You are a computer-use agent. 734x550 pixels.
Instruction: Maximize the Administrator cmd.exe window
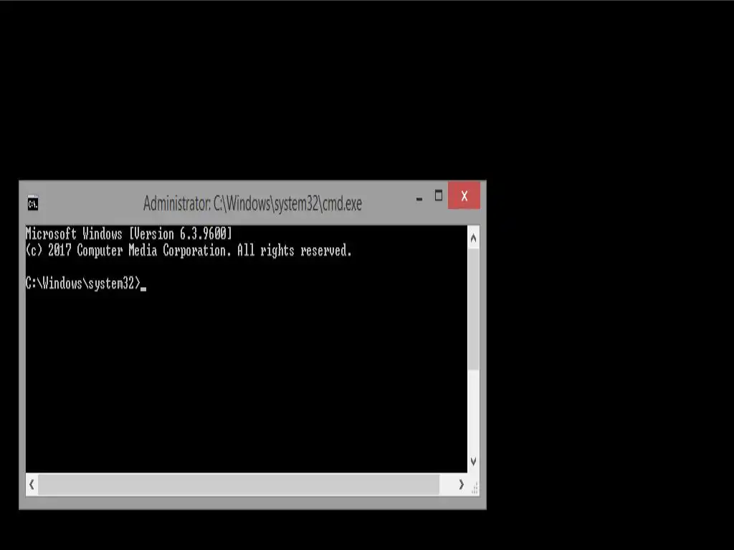click(x=439, y=196)
